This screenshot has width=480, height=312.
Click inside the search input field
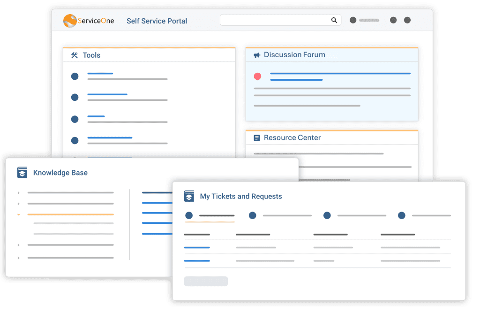(272, 20)
